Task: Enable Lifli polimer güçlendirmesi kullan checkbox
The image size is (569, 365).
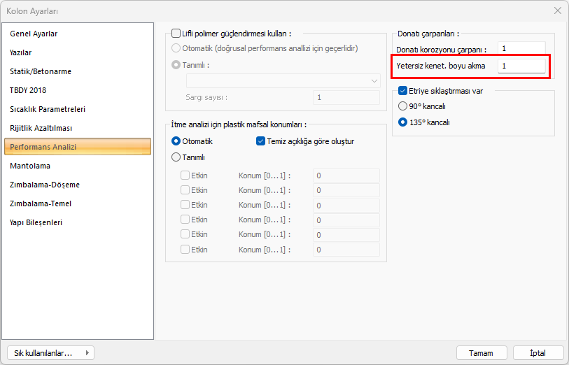Action: point(176,33)
